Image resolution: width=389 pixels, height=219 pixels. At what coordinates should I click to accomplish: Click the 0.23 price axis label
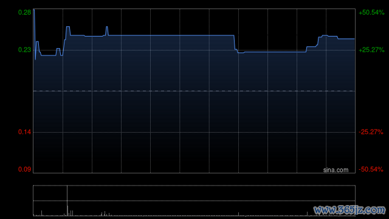pyautogui.click(x=24, y=50)
